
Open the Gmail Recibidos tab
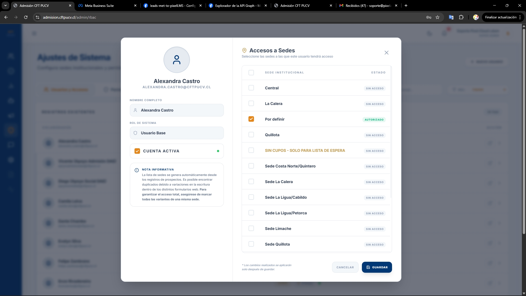click(368, 5)
